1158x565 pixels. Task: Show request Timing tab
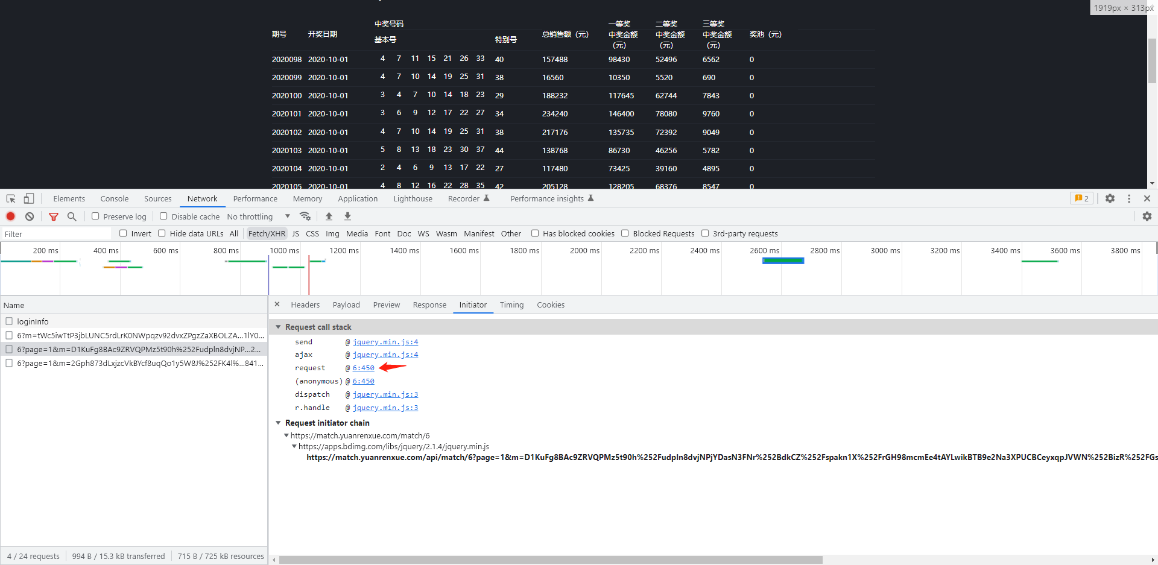[512, 305]
